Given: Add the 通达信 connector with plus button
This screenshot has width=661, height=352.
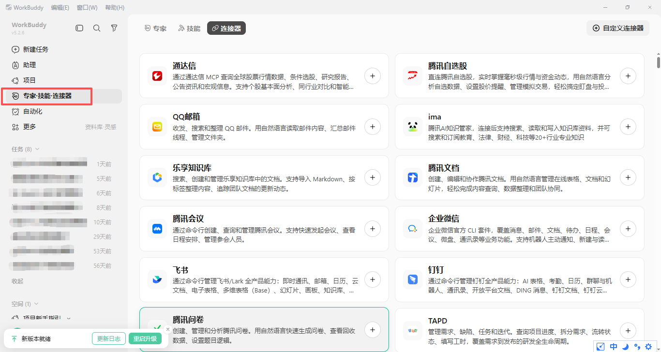Looking at the screenshot, I should coord(373,76).
